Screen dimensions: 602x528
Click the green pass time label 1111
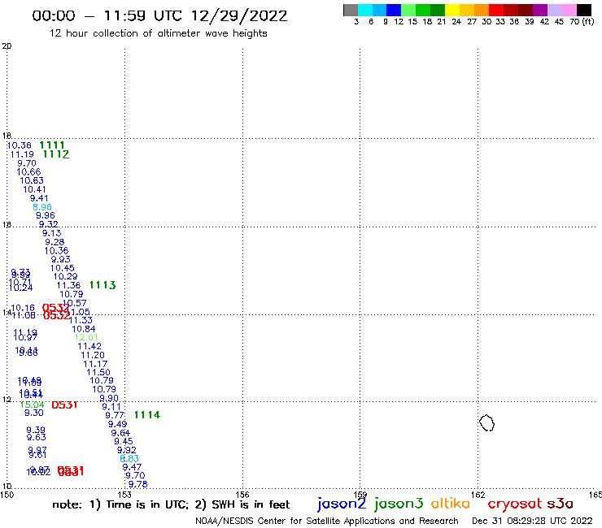(x=52, y=145)
